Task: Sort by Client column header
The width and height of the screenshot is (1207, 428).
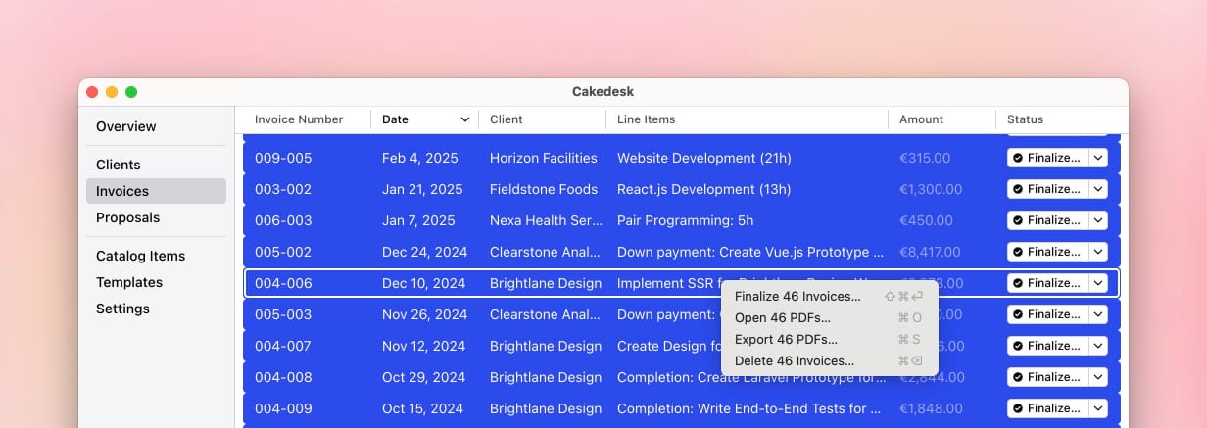Action: (x=507, y=119)
